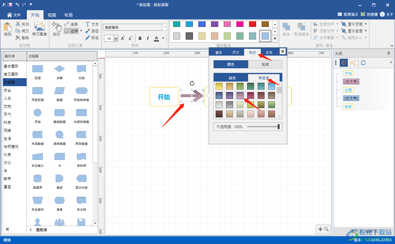
Task: Pin the outline (大纲) panel
Action: point(389,53)
